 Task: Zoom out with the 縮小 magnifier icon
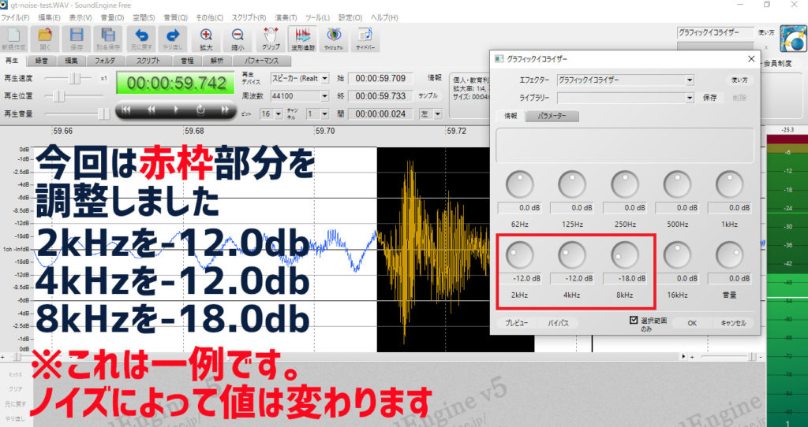(238, 39)
